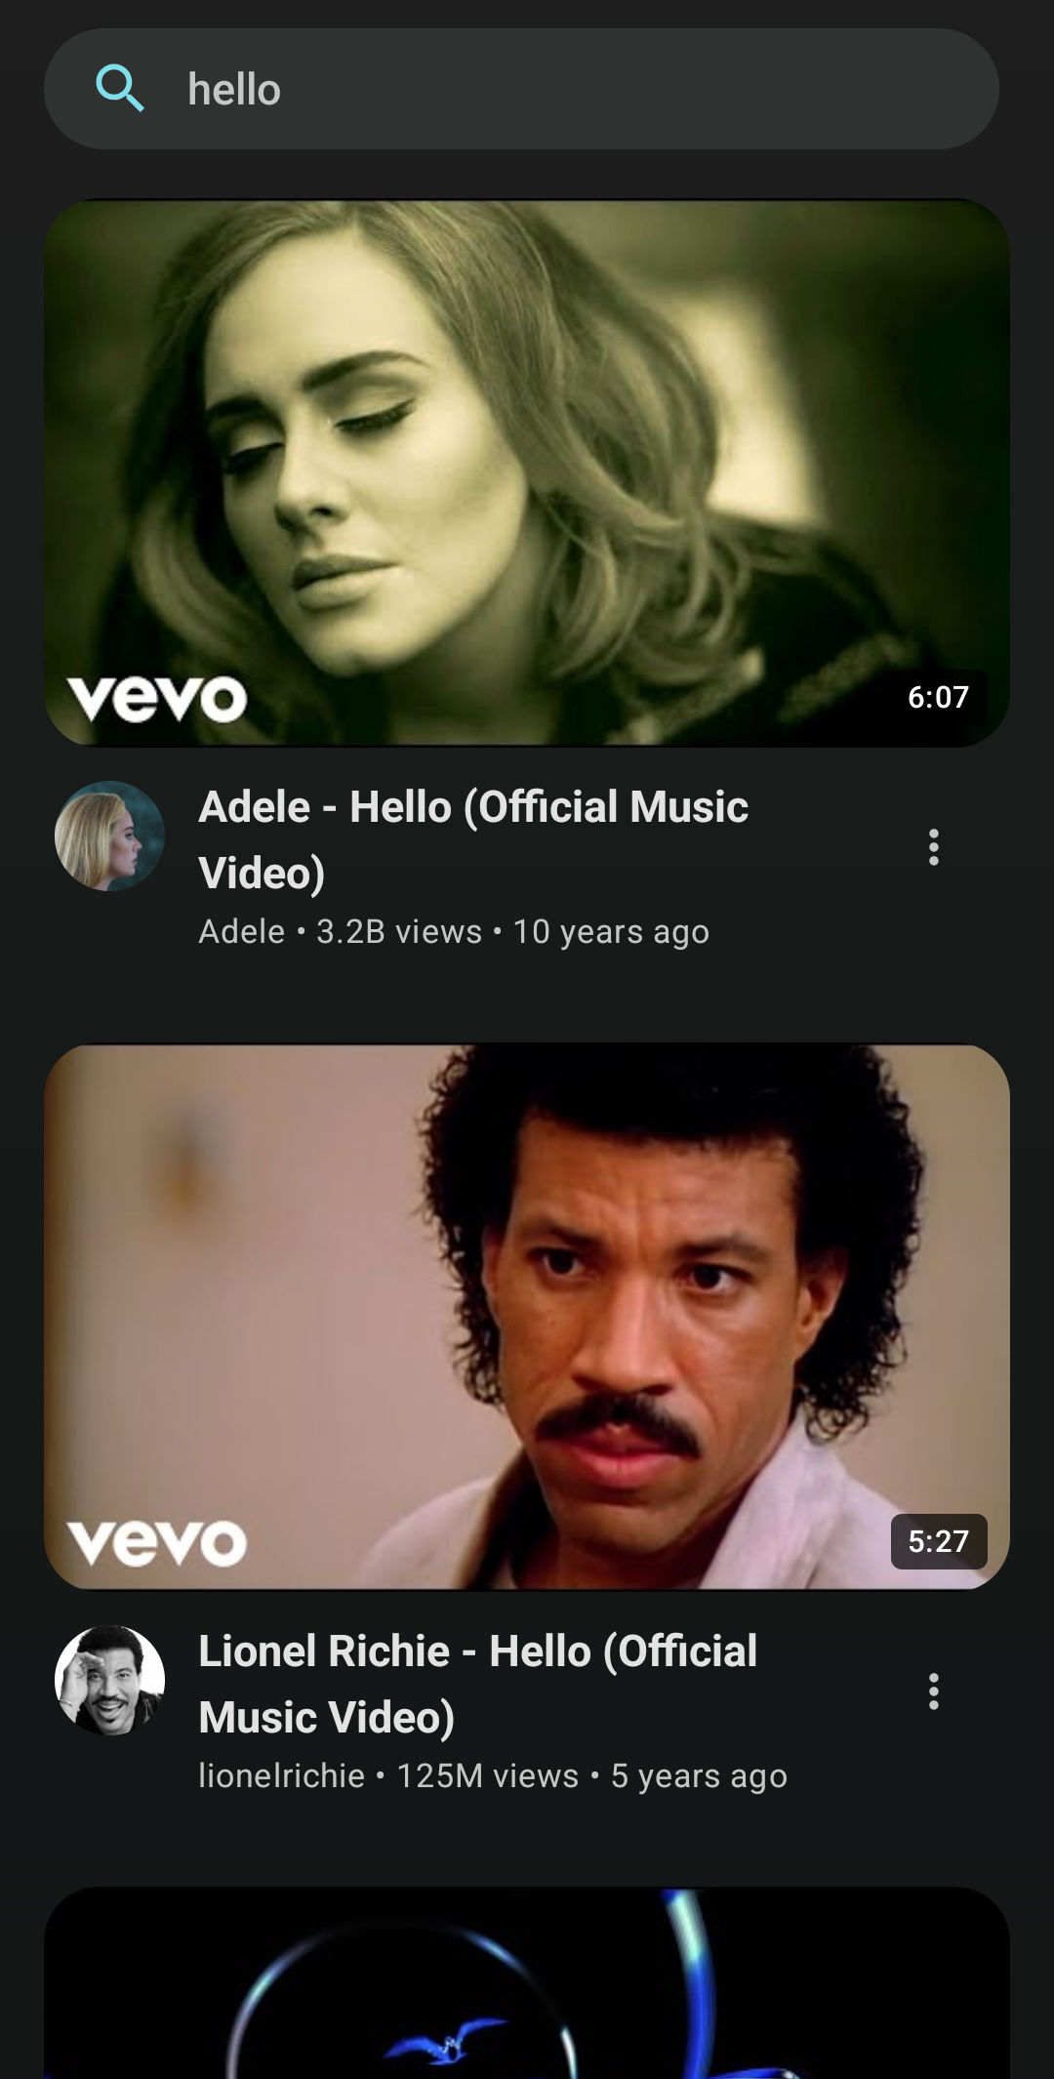
Task: Open "Adele - Hello (Official Music Video)" title
Action: click(473, 838)
